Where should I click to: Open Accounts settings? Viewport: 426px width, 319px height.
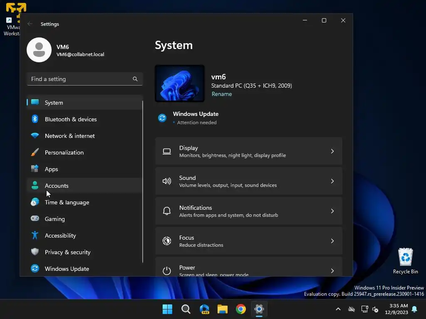click(84, 186)
